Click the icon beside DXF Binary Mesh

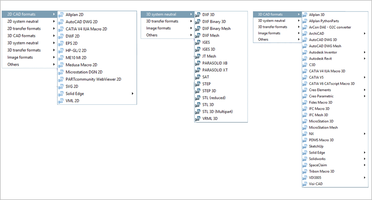pyautogui.click(x=197, y=28)
